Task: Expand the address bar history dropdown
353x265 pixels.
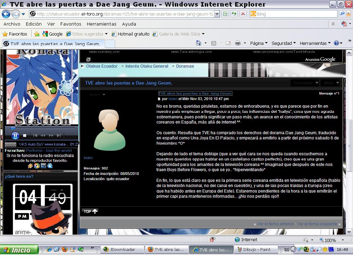Action: (x=217, y=14)
